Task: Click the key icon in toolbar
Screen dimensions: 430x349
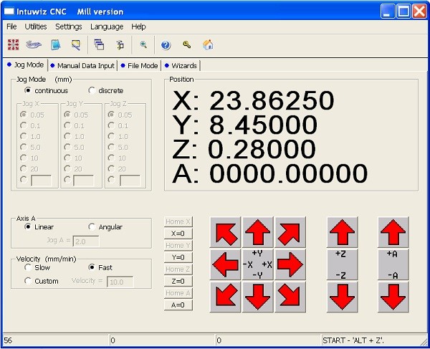Action: point(186,44)
